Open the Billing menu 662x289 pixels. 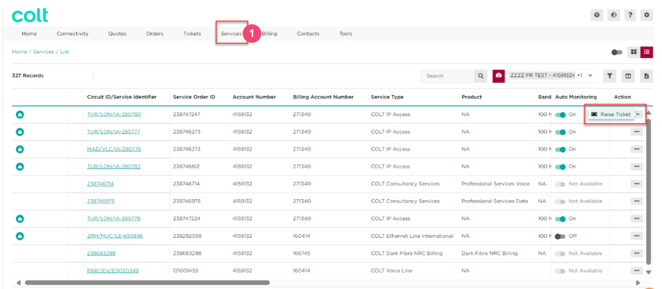pos(269,34)
